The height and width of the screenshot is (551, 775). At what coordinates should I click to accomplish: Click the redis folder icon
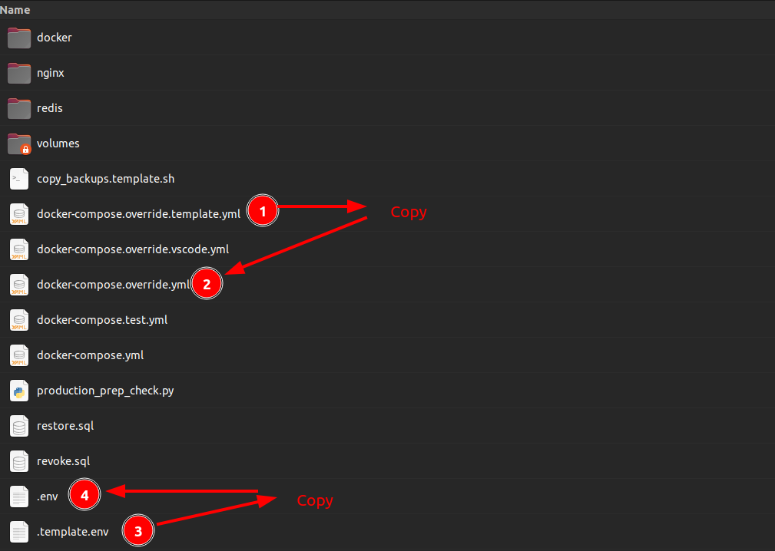(19, 109)
